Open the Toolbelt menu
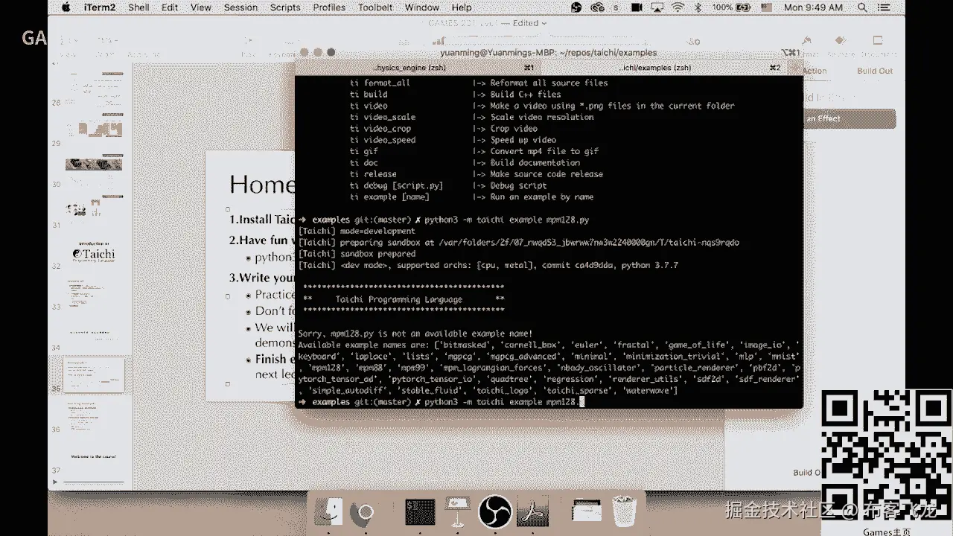This screenshot has height=536, width=953. pos(376,7)
